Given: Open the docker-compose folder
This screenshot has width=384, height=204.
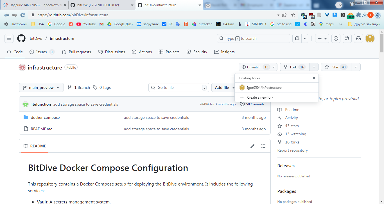Looking at the screenshot, I should point(45,117).
